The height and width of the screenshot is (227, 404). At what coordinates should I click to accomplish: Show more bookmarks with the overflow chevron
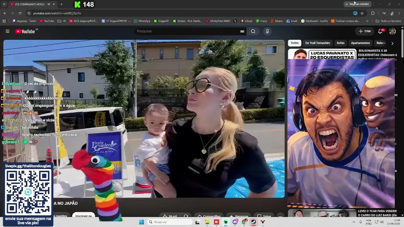pyautogui.click(x=367, y=21)
